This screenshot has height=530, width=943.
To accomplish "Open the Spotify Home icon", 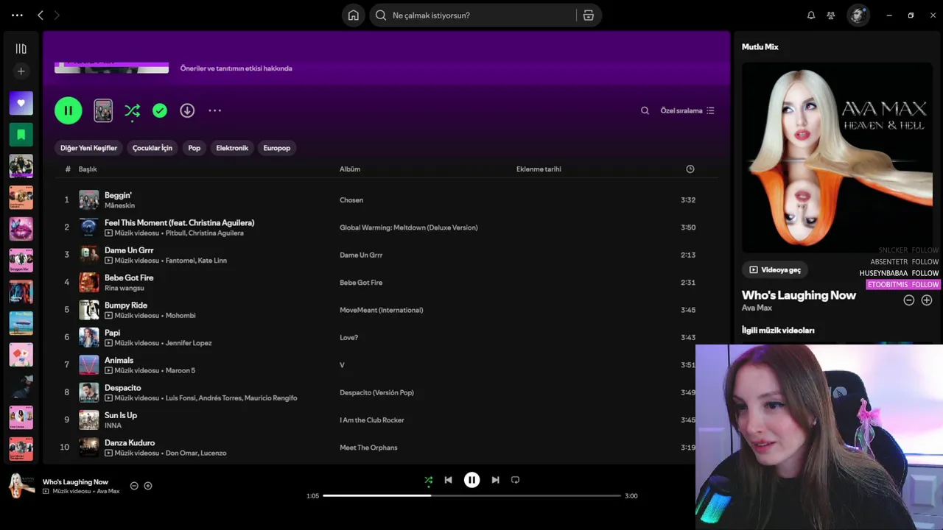I will tap(354, 15).
